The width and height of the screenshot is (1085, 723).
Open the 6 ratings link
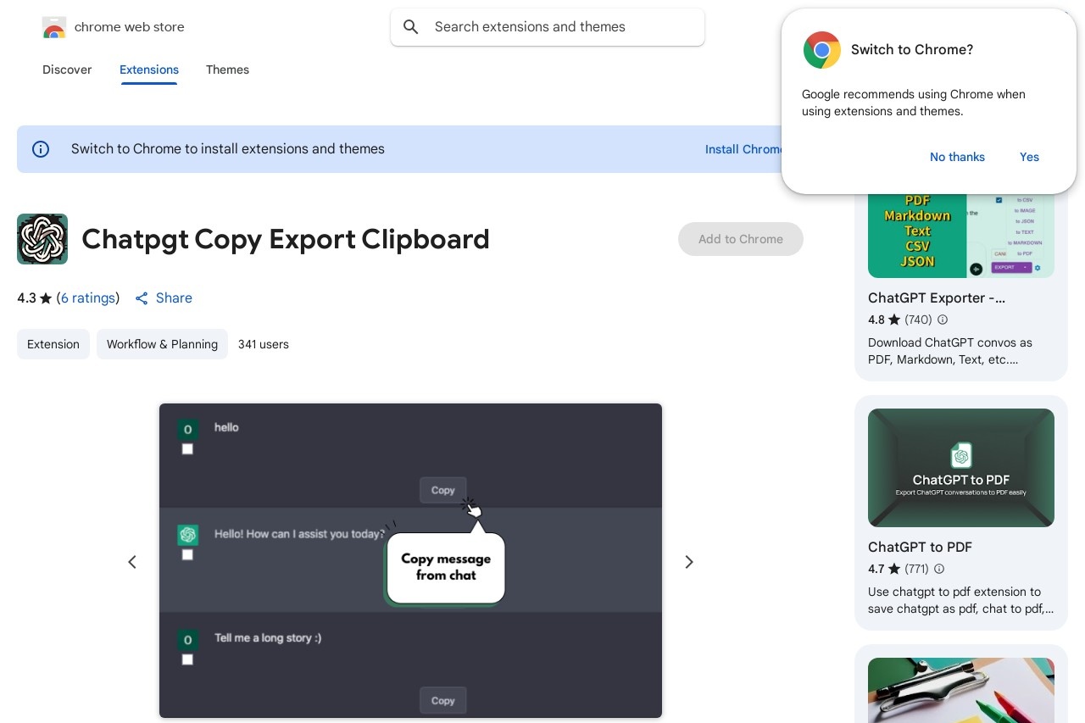88,298
